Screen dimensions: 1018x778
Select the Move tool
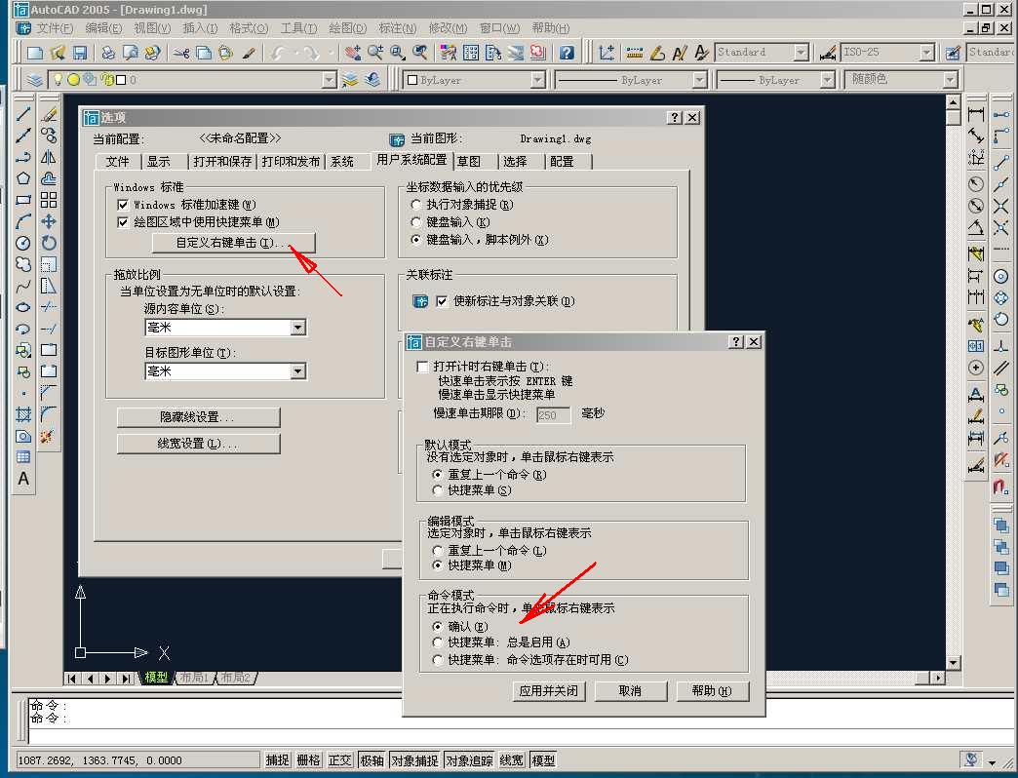49,221
